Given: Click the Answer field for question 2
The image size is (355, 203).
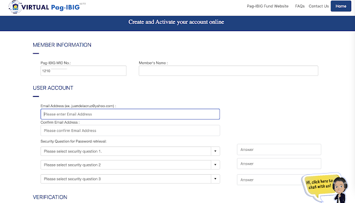Looking at the screenshot, I should (x=279, y=164).
